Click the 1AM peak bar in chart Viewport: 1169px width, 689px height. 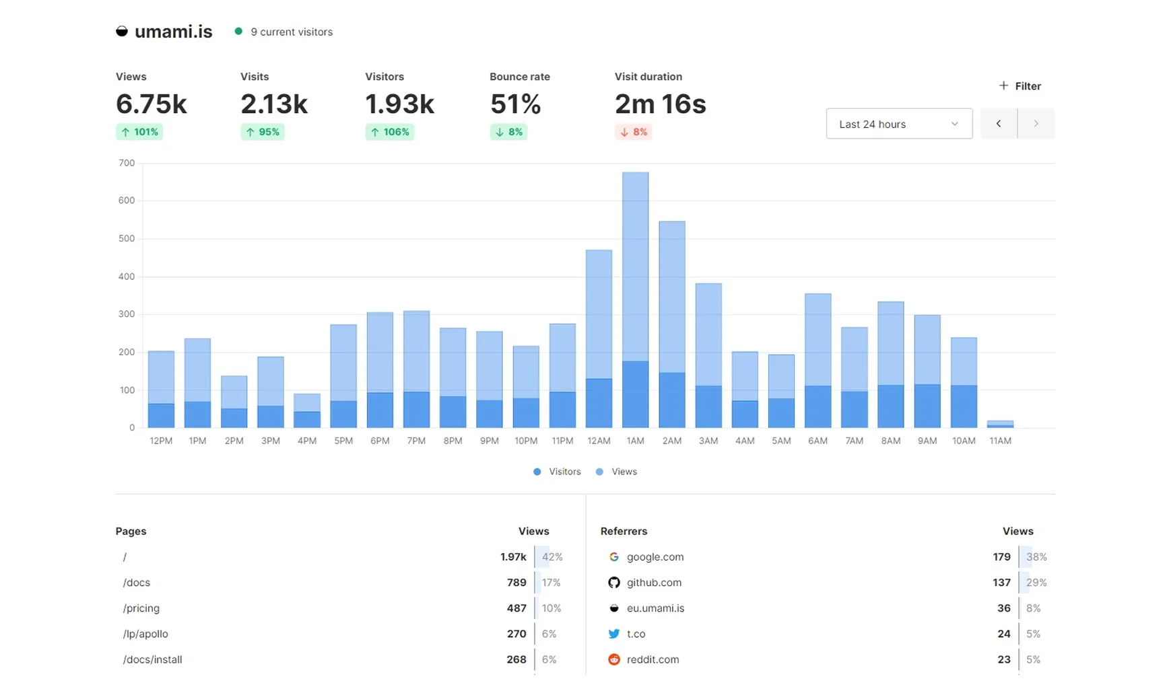point(635,300)
